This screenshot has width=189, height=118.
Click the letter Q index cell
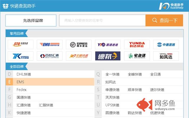pyautogui.click(x=98, y=74)
